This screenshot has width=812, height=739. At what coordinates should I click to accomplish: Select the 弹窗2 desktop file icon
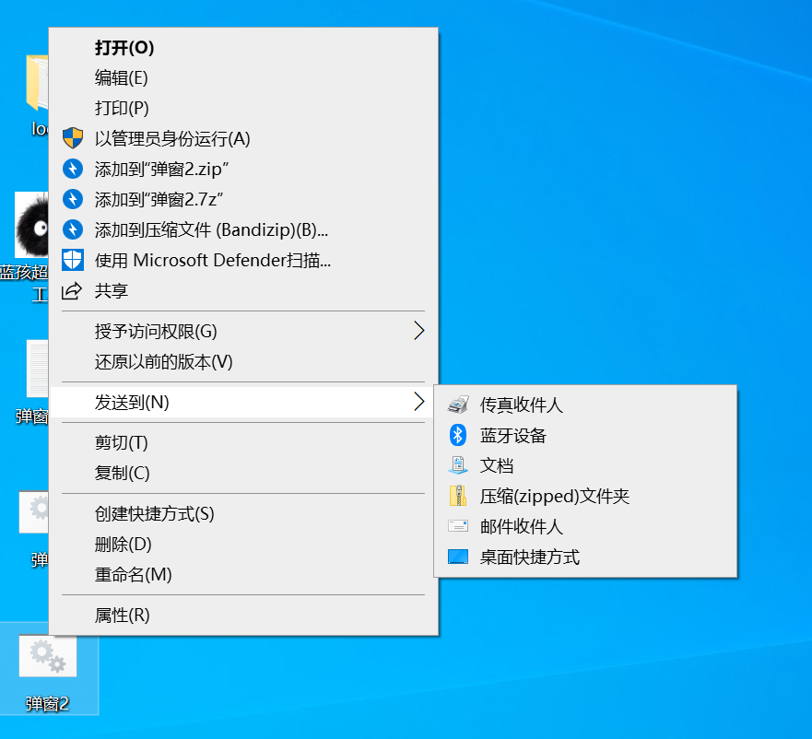48,656
